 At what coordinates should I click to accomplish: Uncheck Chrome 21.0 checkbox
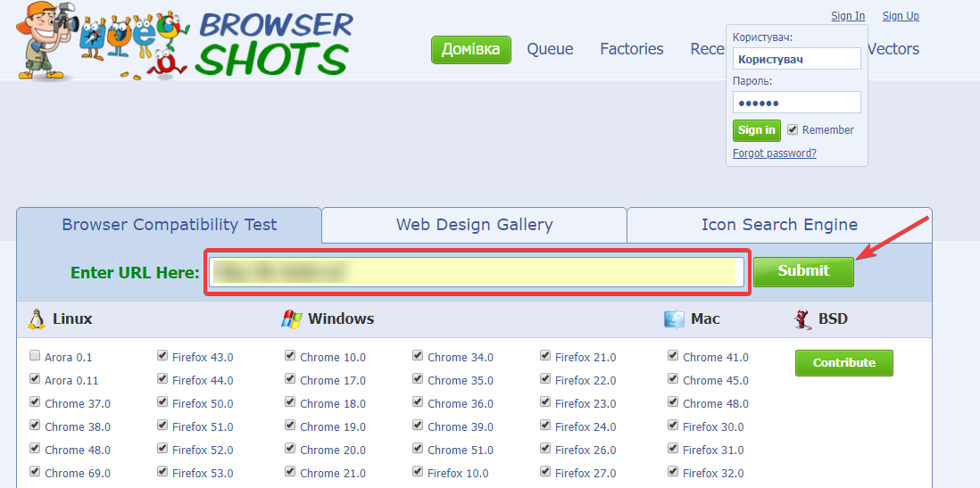coord(290,471)
